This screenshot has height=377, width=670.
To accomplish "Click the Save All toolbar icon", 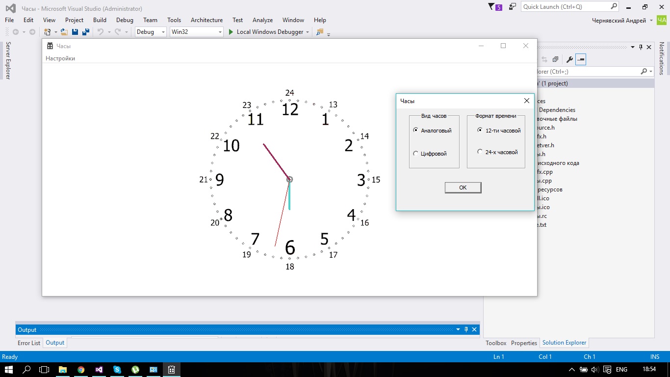I will [x=86, y=32].
